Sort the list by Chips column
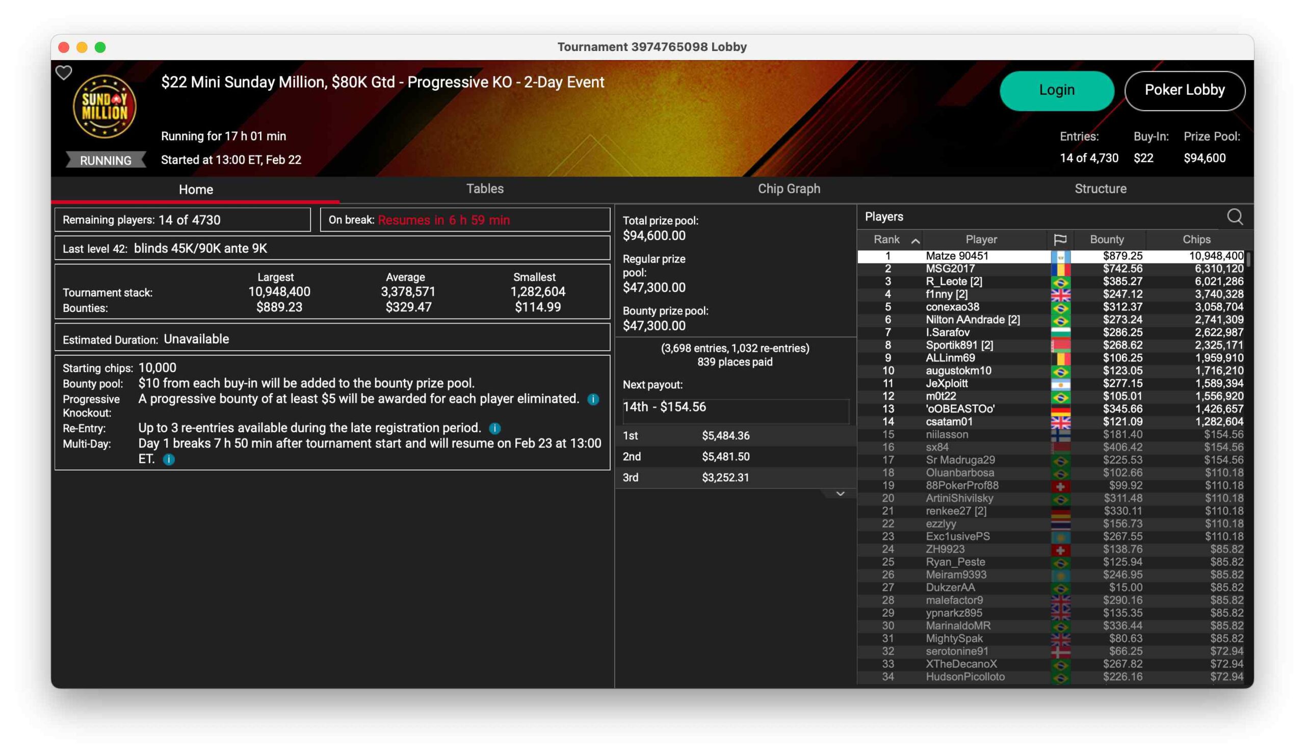Viewport: 1305px width, 756px height. coord(1196,240)
